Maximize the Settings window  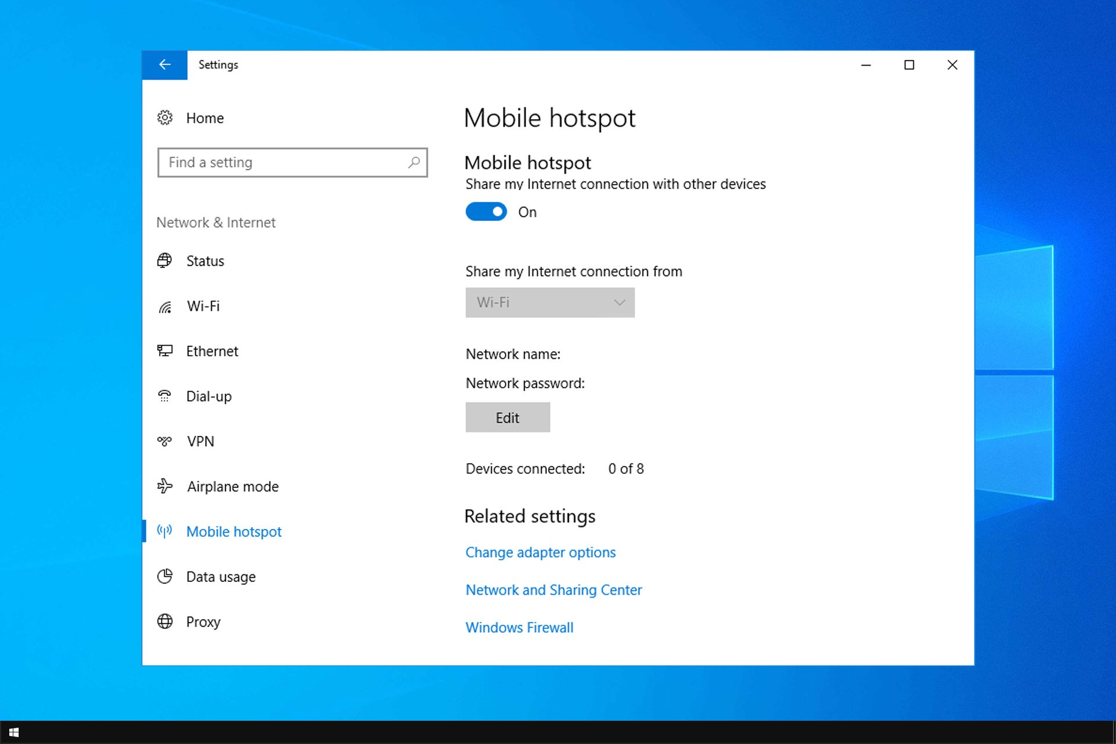pyautogui.click(x=909, y=65)
